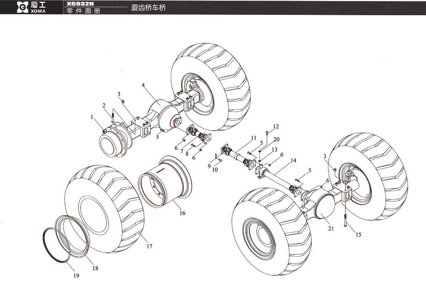Click the 厦齿桥车桥 page title
The width and height of the screenshot is (426, 291).
(148, 7)
